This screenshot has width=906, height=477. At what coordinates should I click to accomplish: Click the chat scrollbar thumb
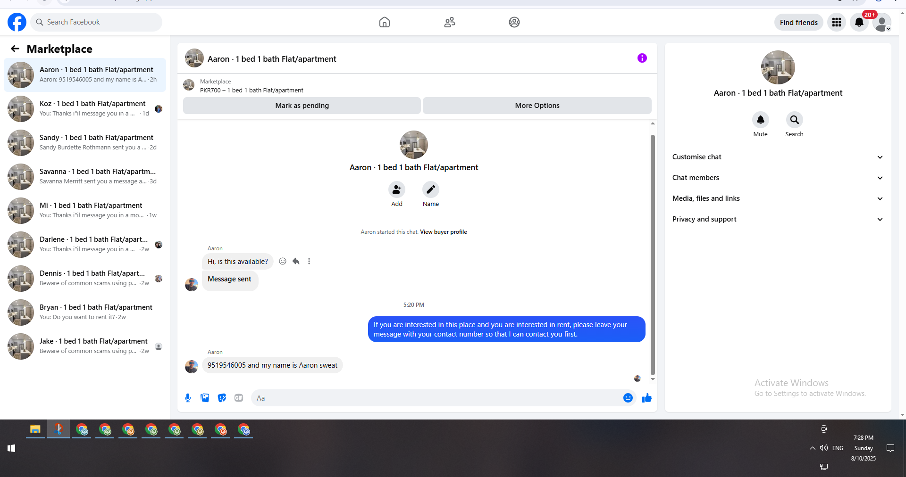pos(653,255)
